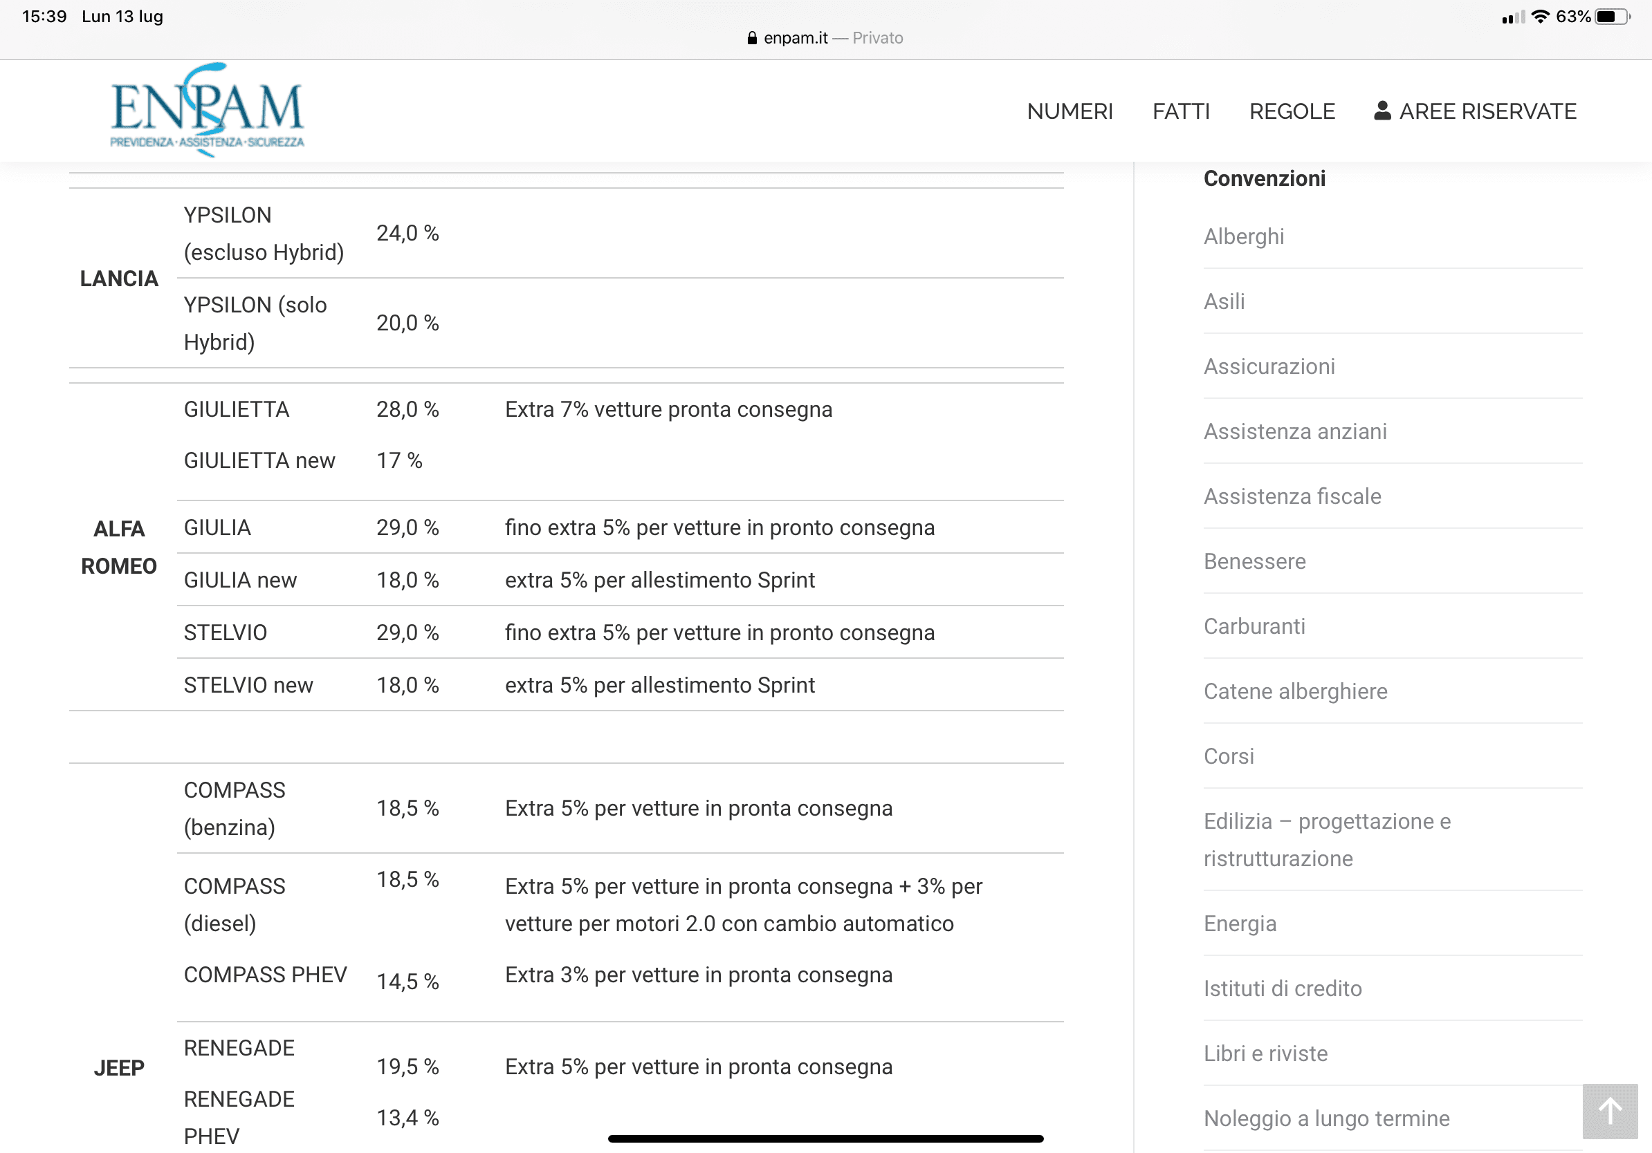Select the Carburanti category
This screenshot has height=1153, width=1652.
click(1254, 627)
